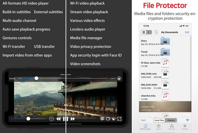
Task: Open the subtitles icon in player
Action: coord(102,119)
